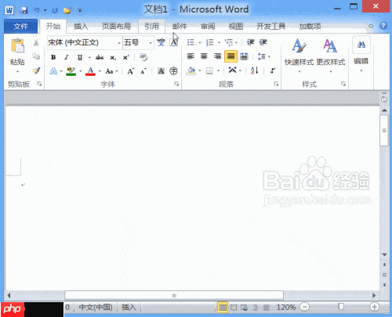The width and height of the screenshot is (392, 317).
Task: Open the font size dropdown 五号
Action: click(151, 43)
